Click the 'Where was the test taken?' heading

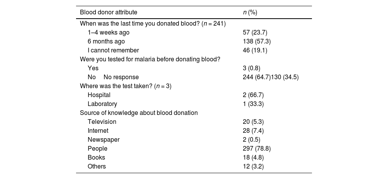tap(125, 86)
